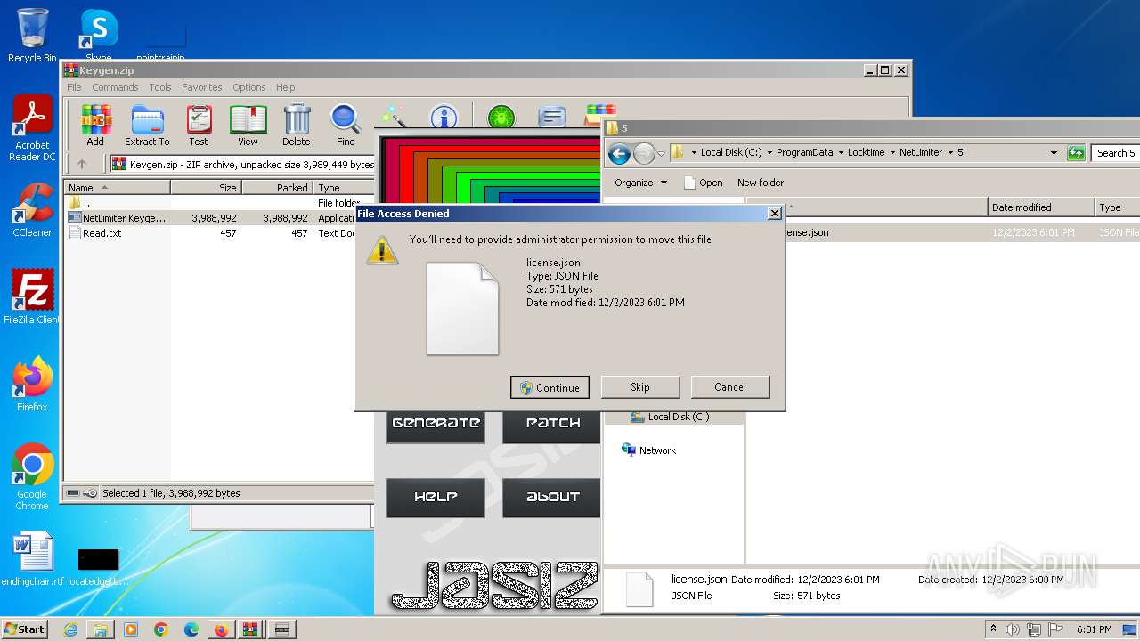Click Skip in File Access Denied dialog

(640, 387)
